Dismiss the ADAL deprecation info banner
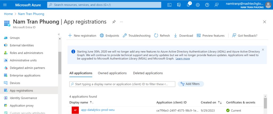Screen dimensions: 273x114 tap(263, 49)
